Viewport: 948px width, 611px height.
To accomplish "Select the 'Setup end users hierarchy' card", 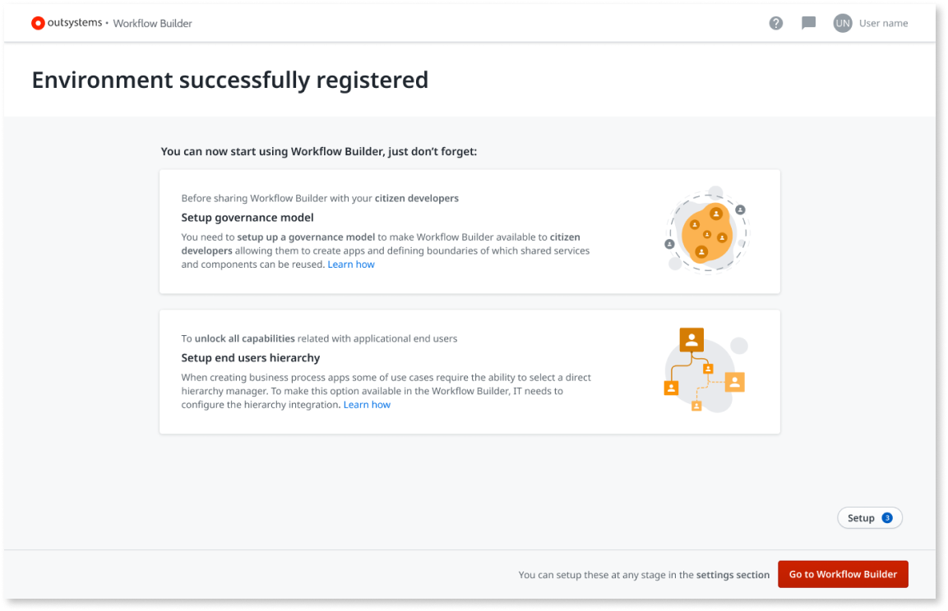I will [x=469, y=371].
